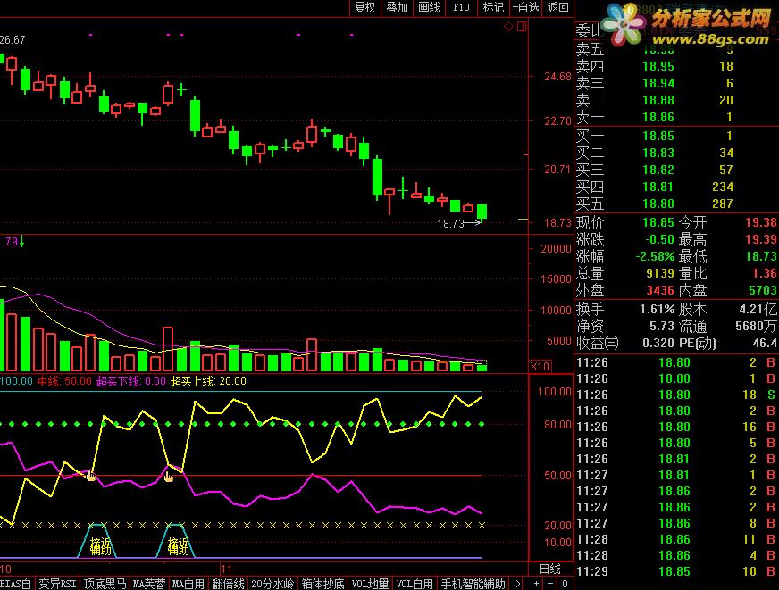The width and height of the screenshot is (779, 590).
Task: Click the 最高 19.39 high value
Action: pos(760,240)
